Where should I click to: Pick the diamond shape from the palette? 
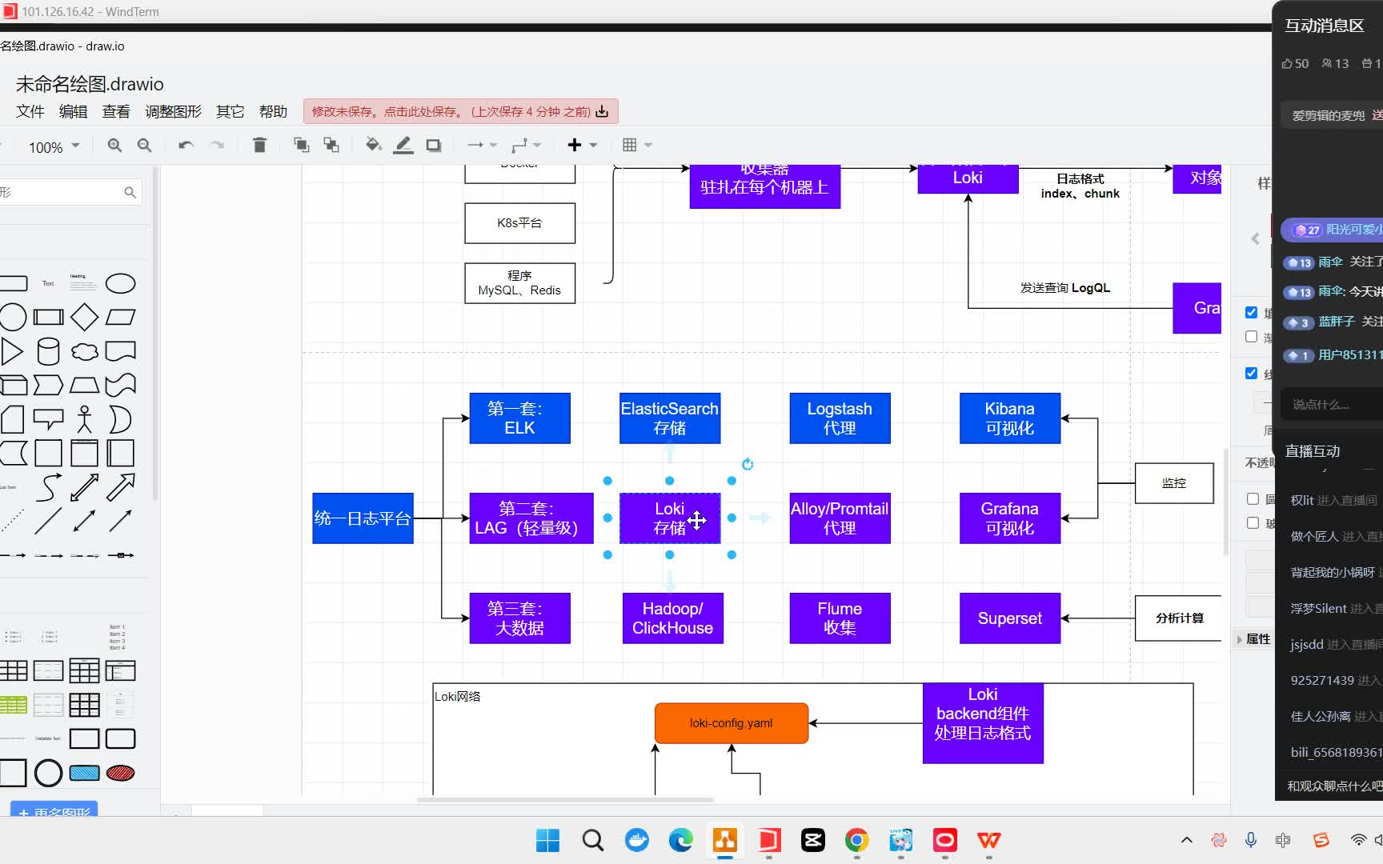tap(84, 317)
